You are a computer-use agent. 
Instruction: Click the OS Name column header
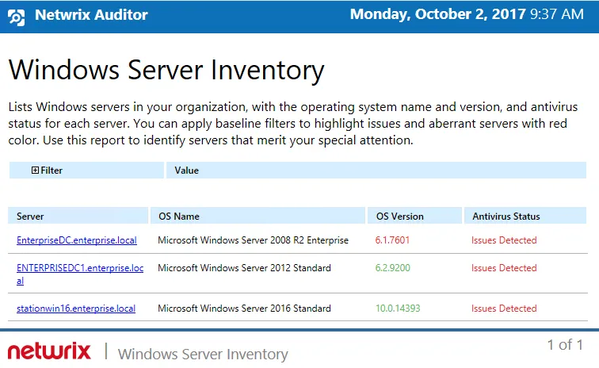[x=258, y=216]
